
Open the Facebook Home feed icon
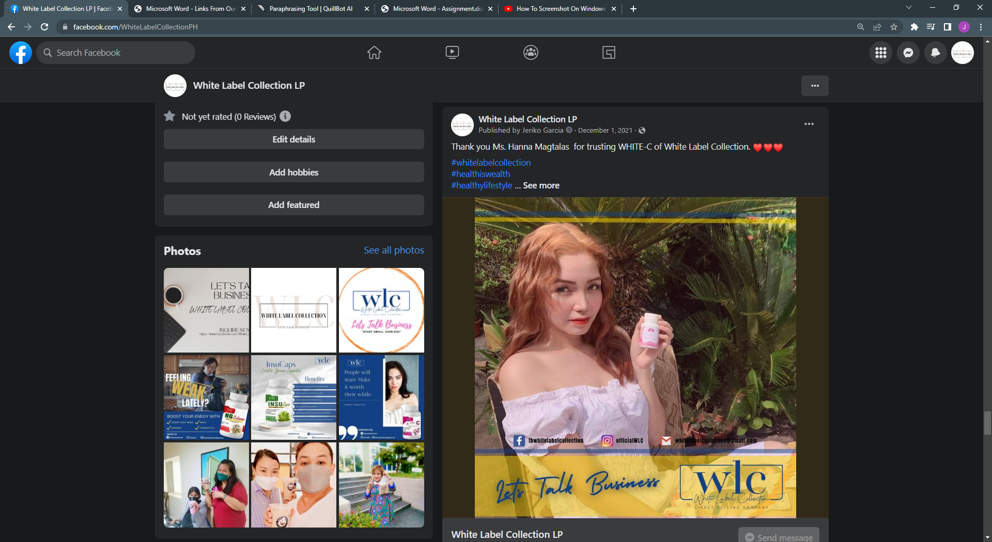[x=374, y=53]
